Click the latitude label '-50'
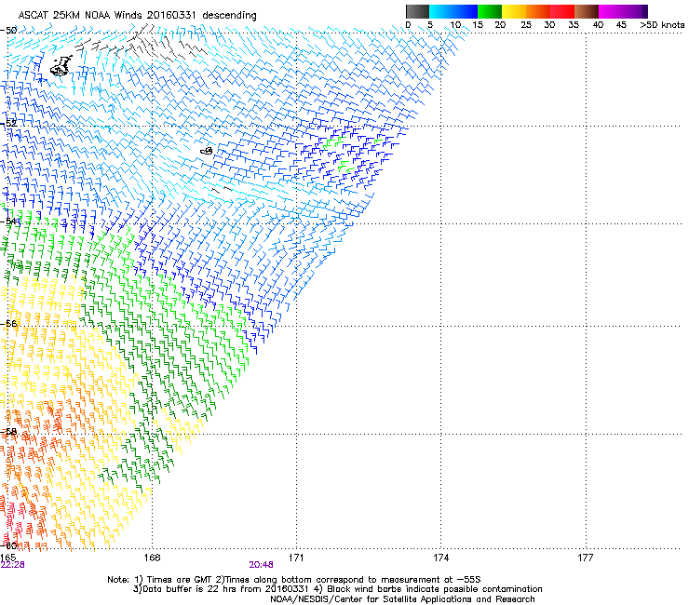 pos(8,31)
